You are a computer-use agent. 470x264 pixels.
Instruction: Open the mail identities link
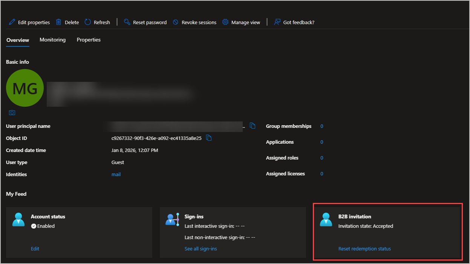pos(116,174)
